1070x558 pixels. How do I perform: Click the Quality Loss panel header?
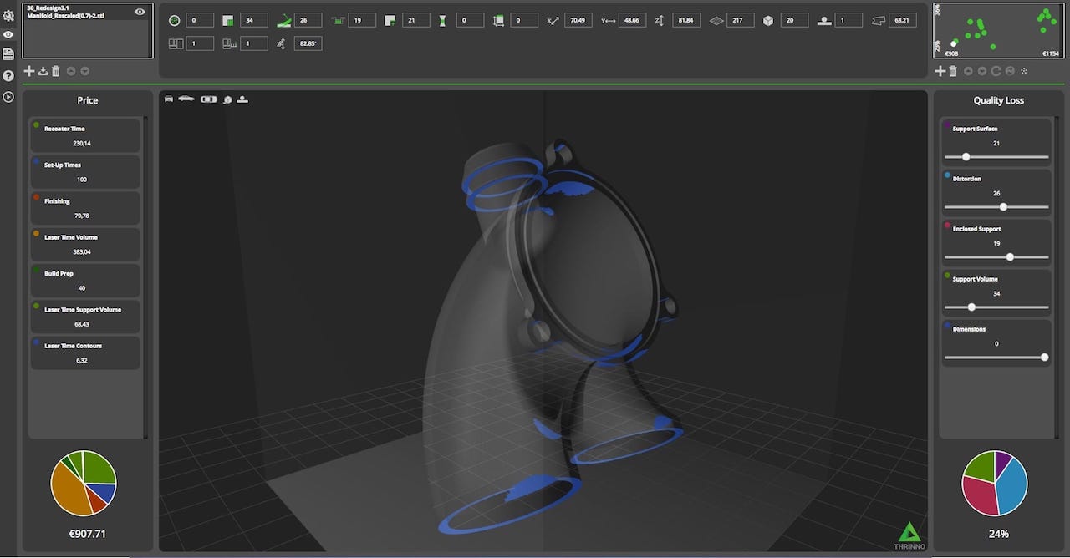(998, 100)
